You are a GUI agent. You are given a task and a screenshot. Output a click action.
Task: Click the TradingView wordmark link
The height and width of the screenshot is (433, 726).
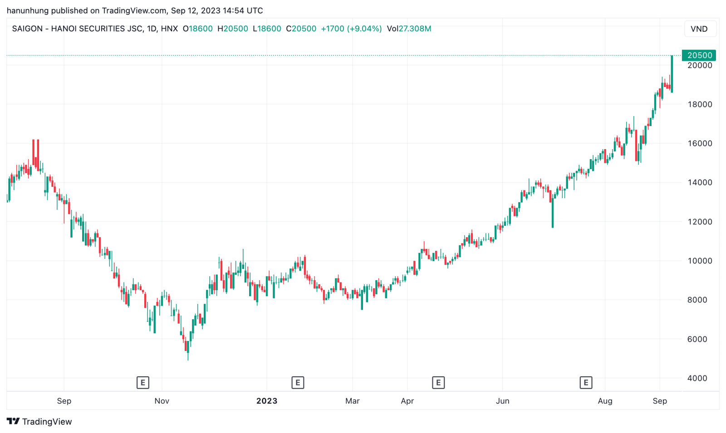47,421
